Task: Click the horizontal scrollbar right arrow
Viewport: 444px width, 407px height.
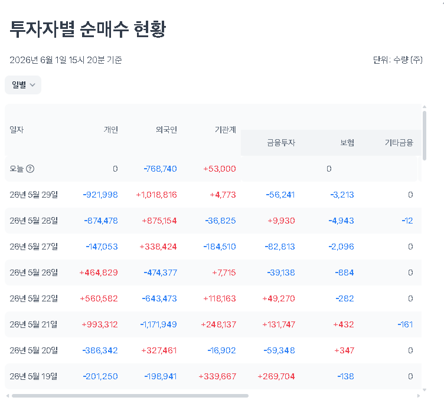Action: tap(419, 396)
